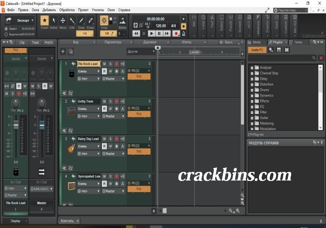326x228 pixels.
Task: Open the Clip inspector tab
Action: point(22,43)
